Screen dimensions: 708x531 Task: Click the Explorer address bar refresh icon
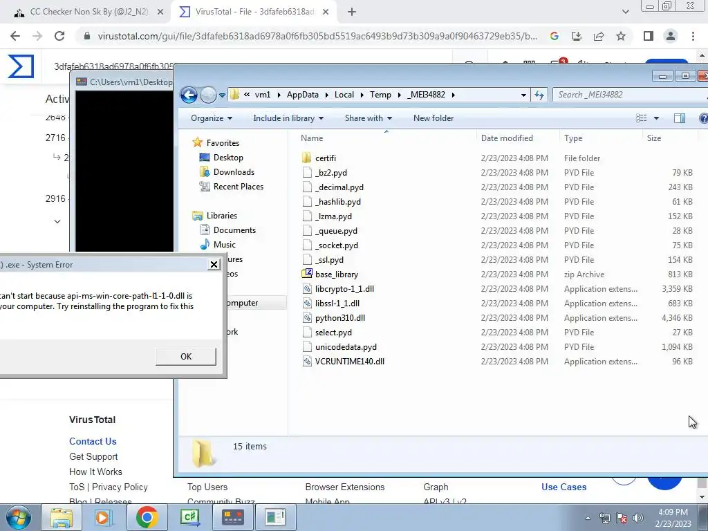(x=539, y=95)
